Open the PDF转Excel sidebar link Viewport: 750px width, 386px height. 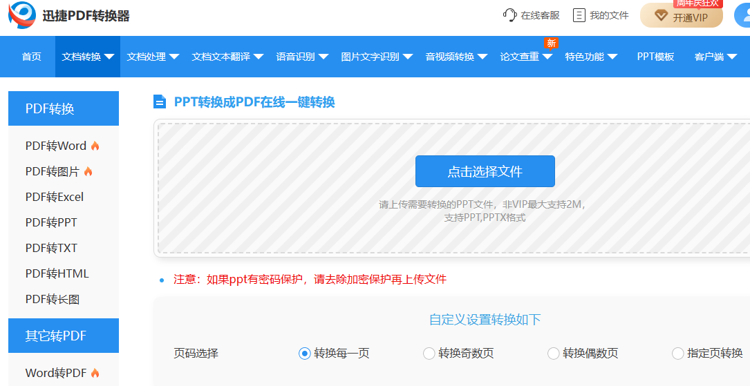coord(55,197)
